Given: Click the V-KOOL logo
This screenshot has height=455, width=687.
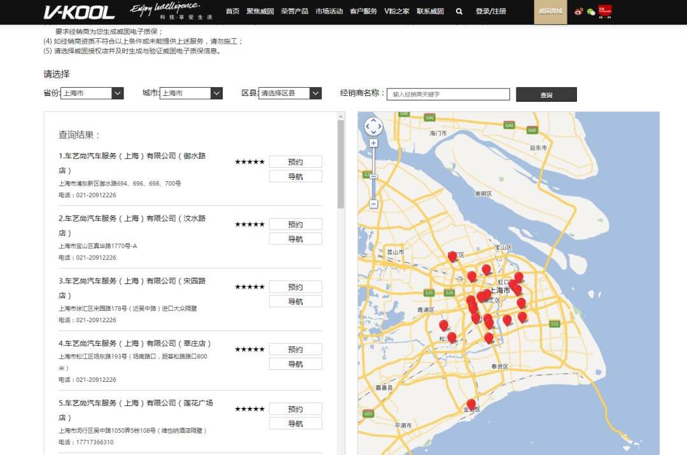Looking at the screenshot, I should 79,12.
